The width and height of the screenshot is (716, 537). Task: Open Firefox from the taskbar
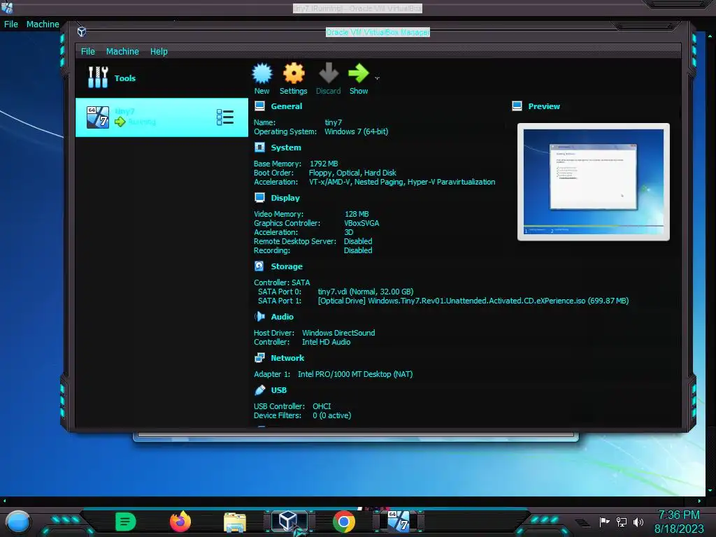(x=180, y=522)
